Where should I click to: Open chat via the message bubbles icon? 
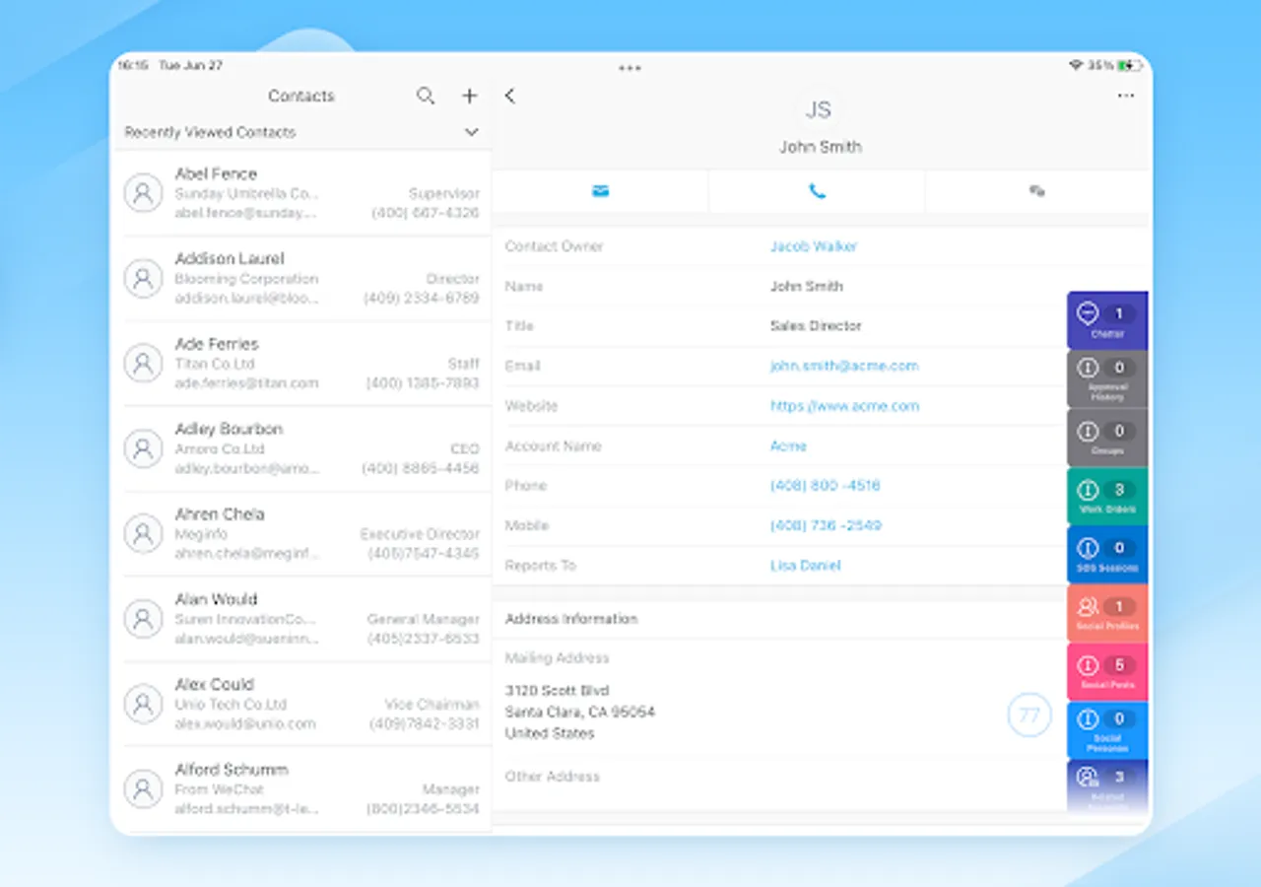pyautogui.click(x=1036, y=191)
